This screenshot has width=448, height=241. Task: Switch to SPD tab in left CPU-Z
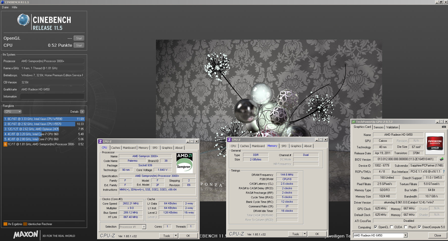[155, 148]
